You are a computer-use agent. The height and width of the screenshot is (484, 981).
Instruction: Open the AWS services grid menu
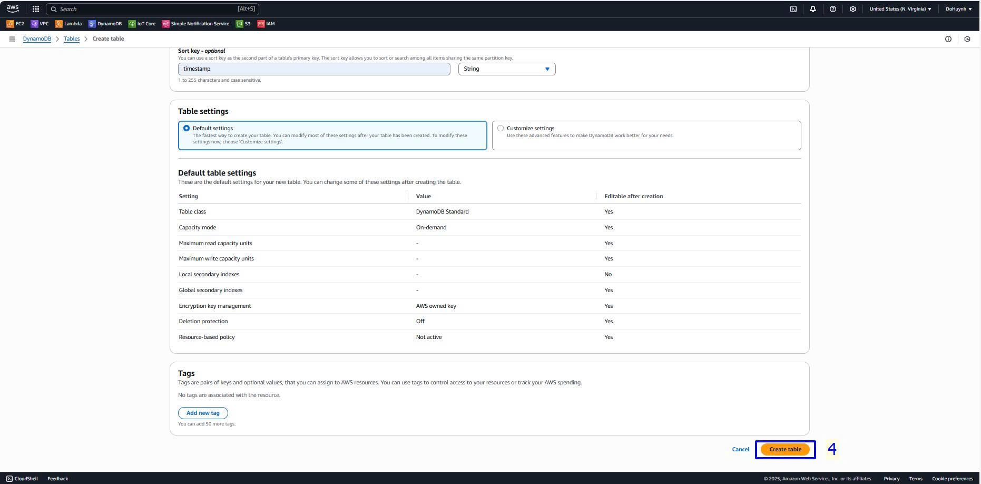coord(36,9)
